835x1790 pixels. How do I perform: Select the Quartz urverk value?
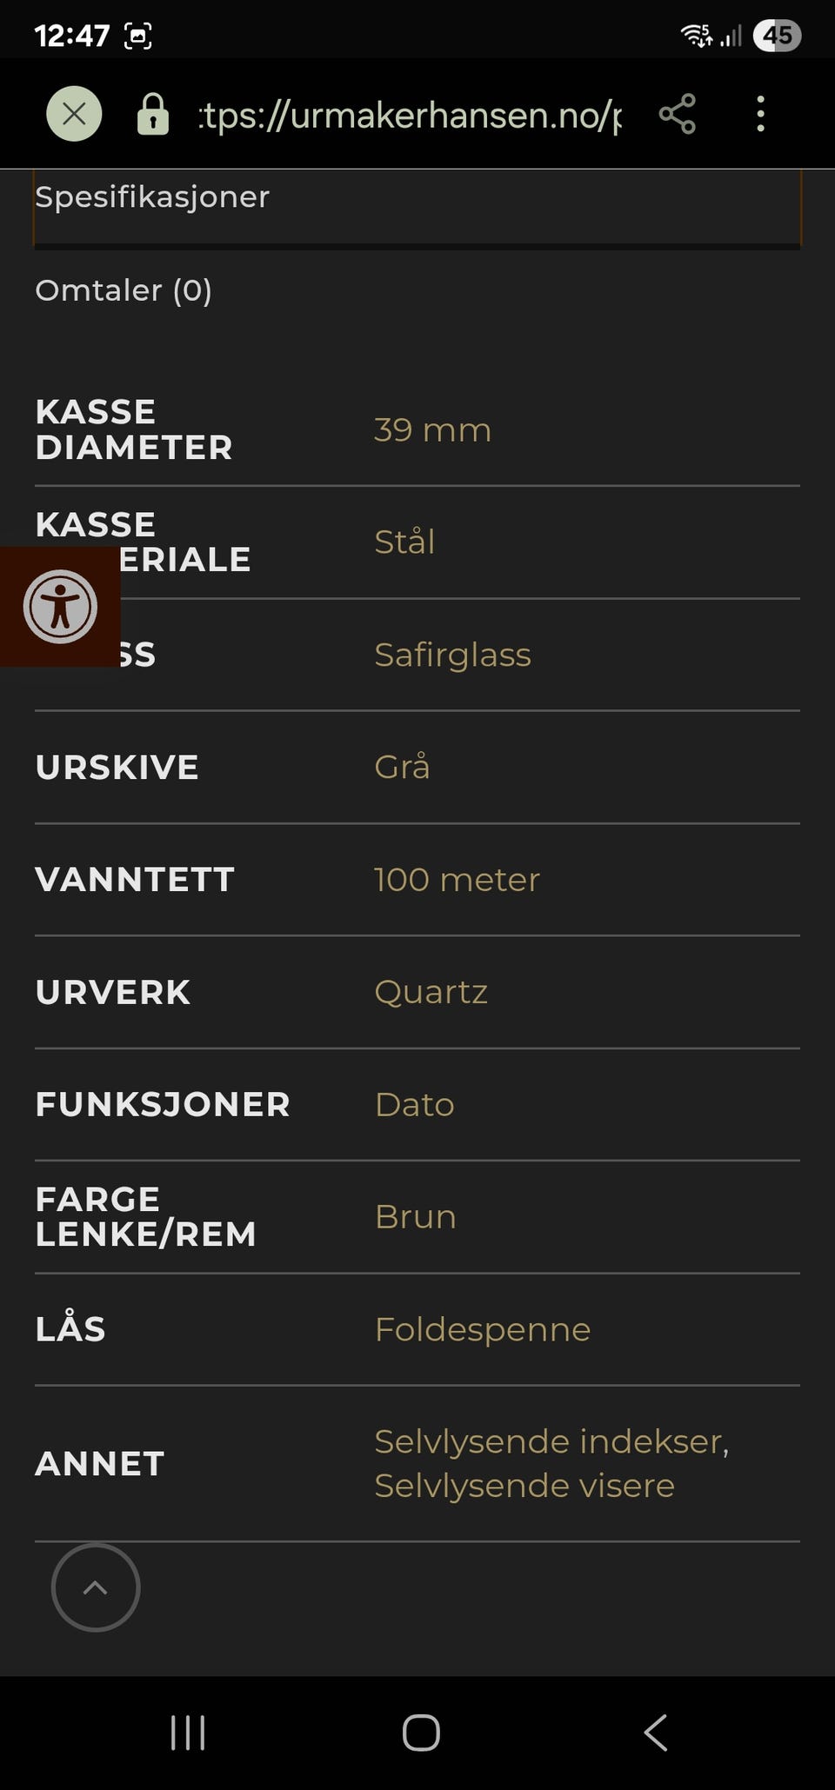point(431,992)
